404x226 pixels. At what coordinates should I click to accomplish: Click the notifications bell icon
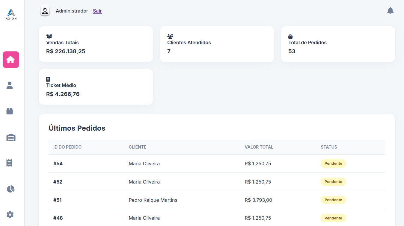point(390,10)
